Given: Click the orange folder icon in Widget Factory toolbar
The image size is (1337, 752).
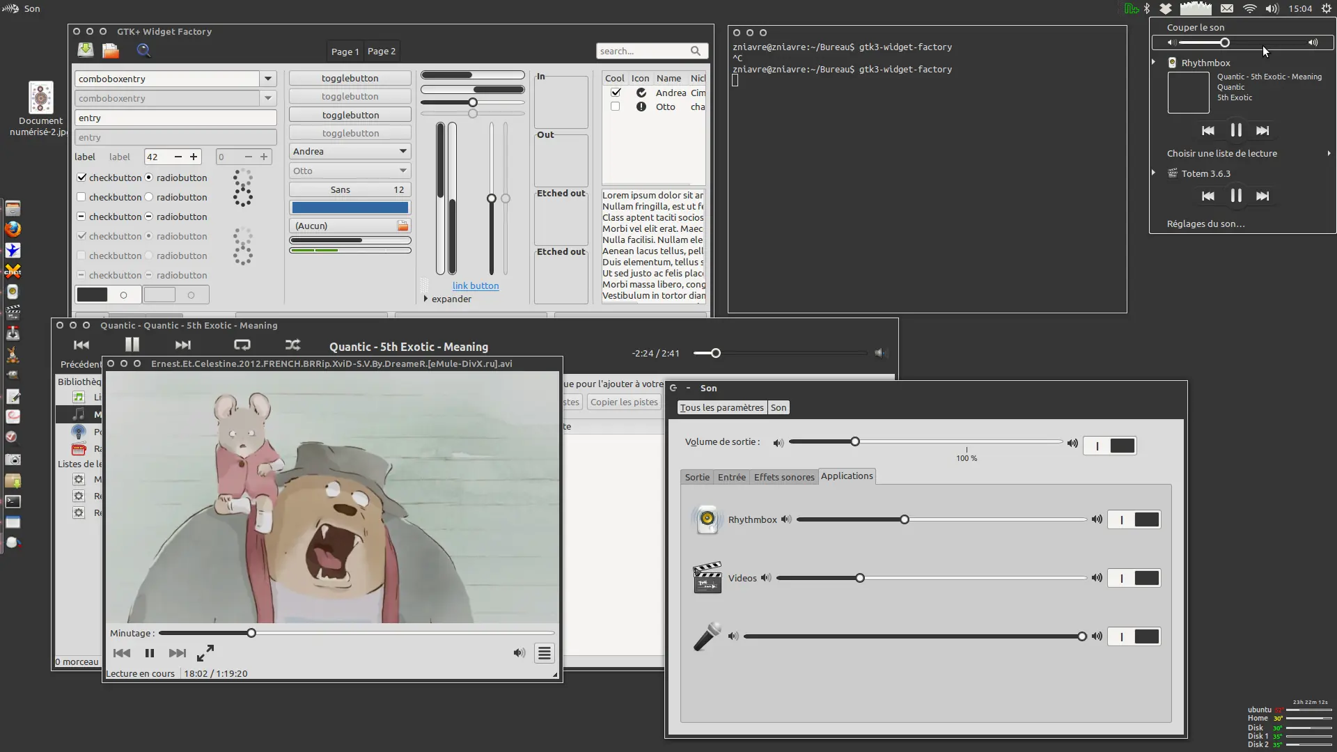Looking at the screenshot, I should point(111,50).
